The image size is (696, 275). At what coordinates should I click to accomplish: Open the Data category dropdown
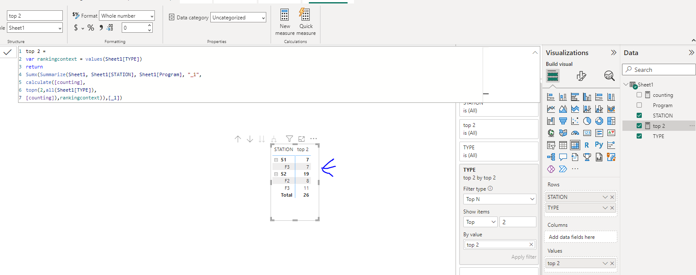tap(238, 18)
